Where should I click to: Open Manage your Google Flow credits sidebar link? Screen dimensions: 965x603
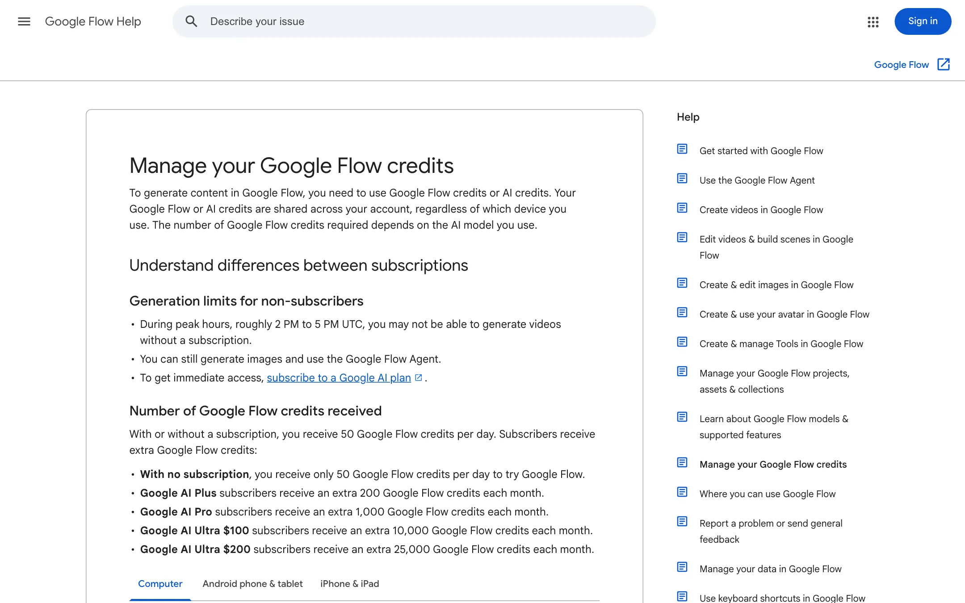[x=773, y=465]
